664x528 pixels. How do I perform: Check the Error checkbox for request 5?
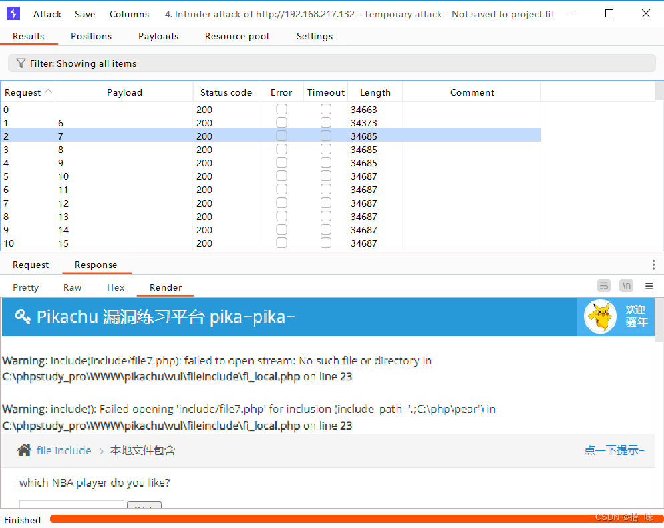pyautogui.click(x=281, y=176)
